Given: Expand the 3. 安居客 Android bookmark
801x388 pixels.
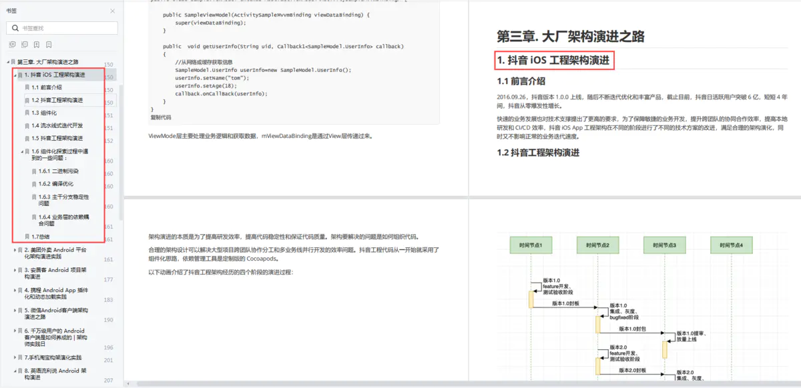Looking at the screenshot, I should tap(15, 270).
